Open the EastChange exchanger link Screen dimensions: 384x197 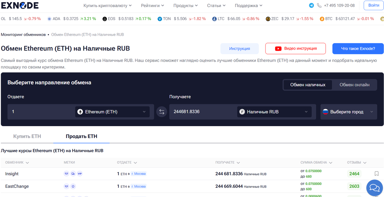pyautogui.click(x=17, y=186)
